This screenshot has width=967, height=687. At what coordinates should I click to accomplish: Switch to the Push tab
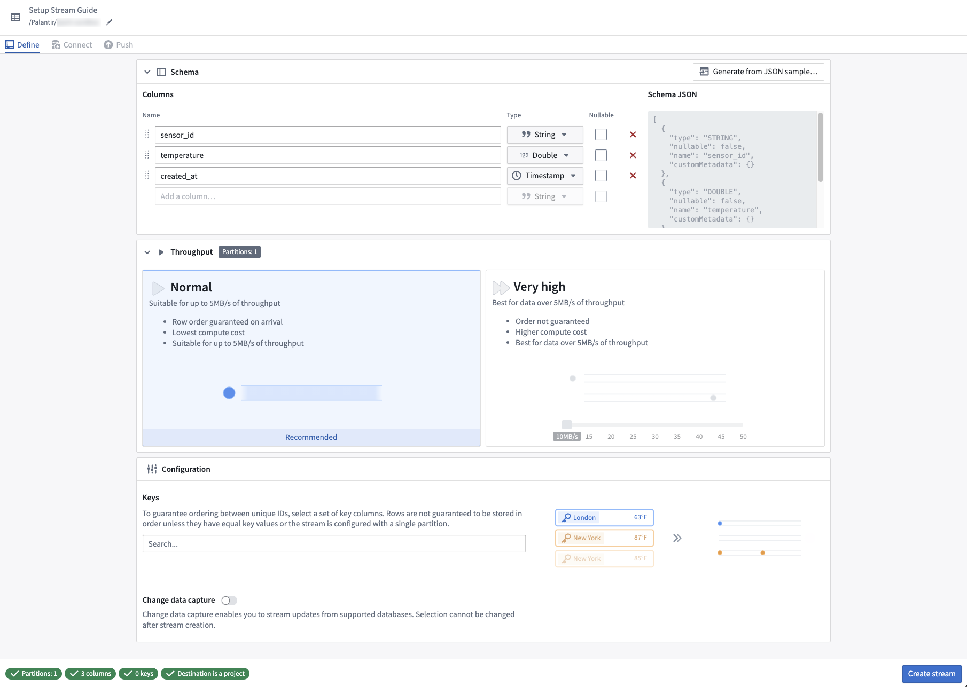pyautogui.click(x=119, y=45)
